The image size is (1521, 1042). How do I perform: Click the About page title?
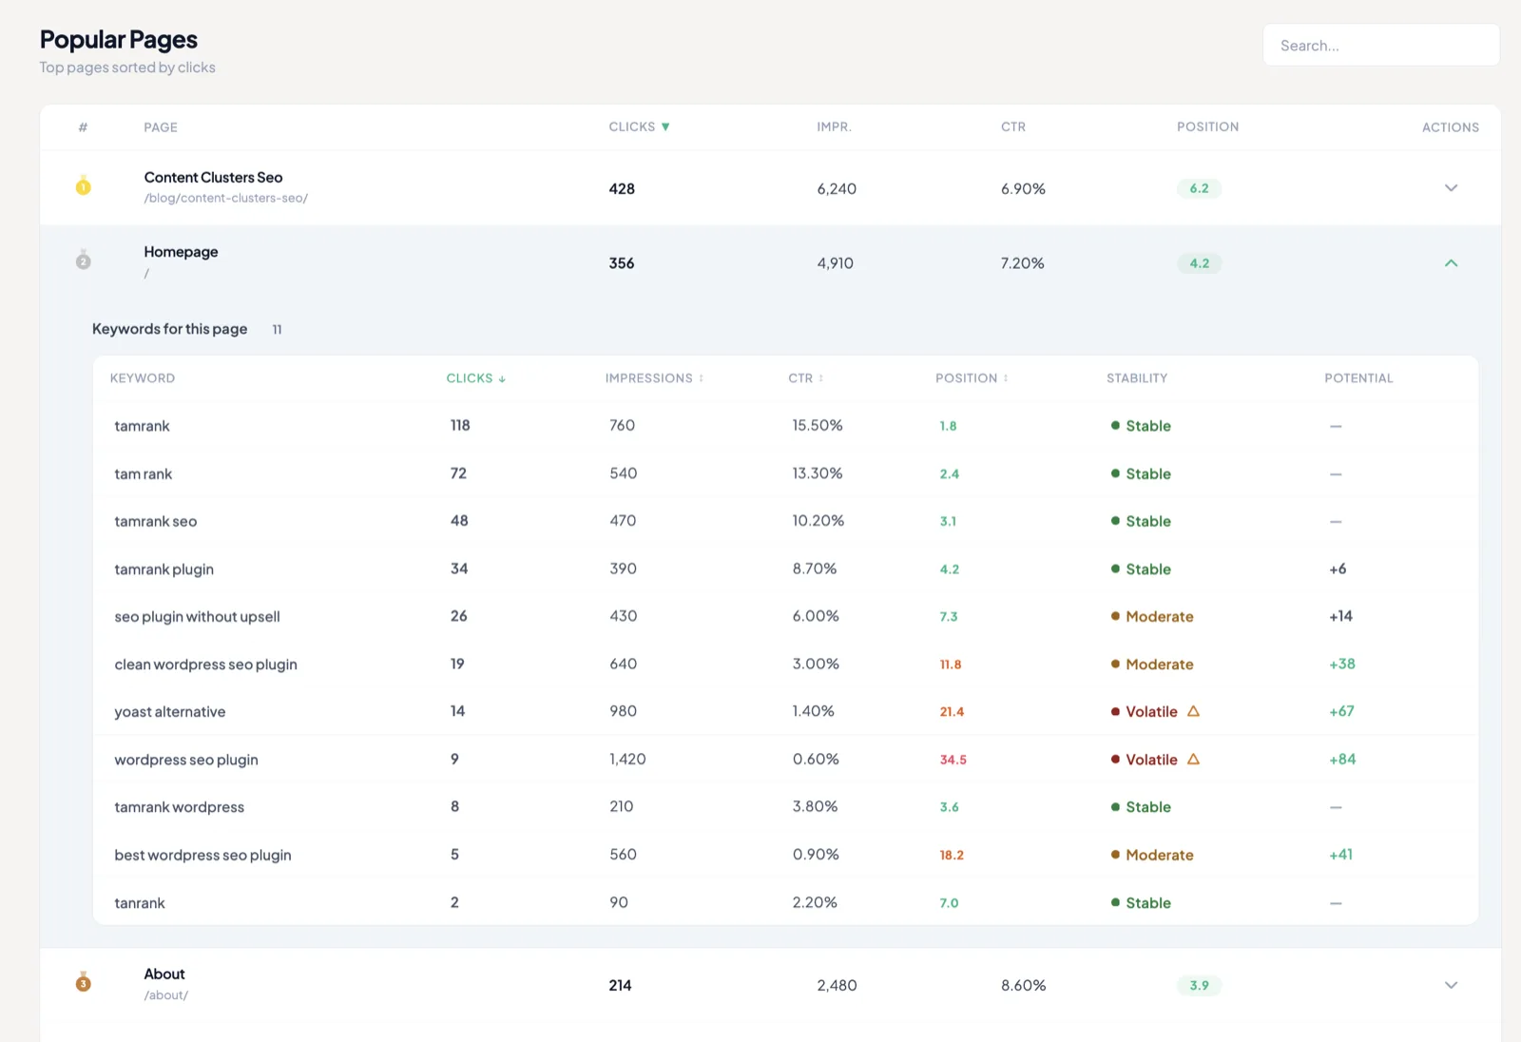[x=164, y=974]
